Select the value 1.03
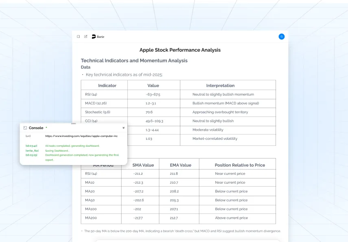 coord(149,139)
